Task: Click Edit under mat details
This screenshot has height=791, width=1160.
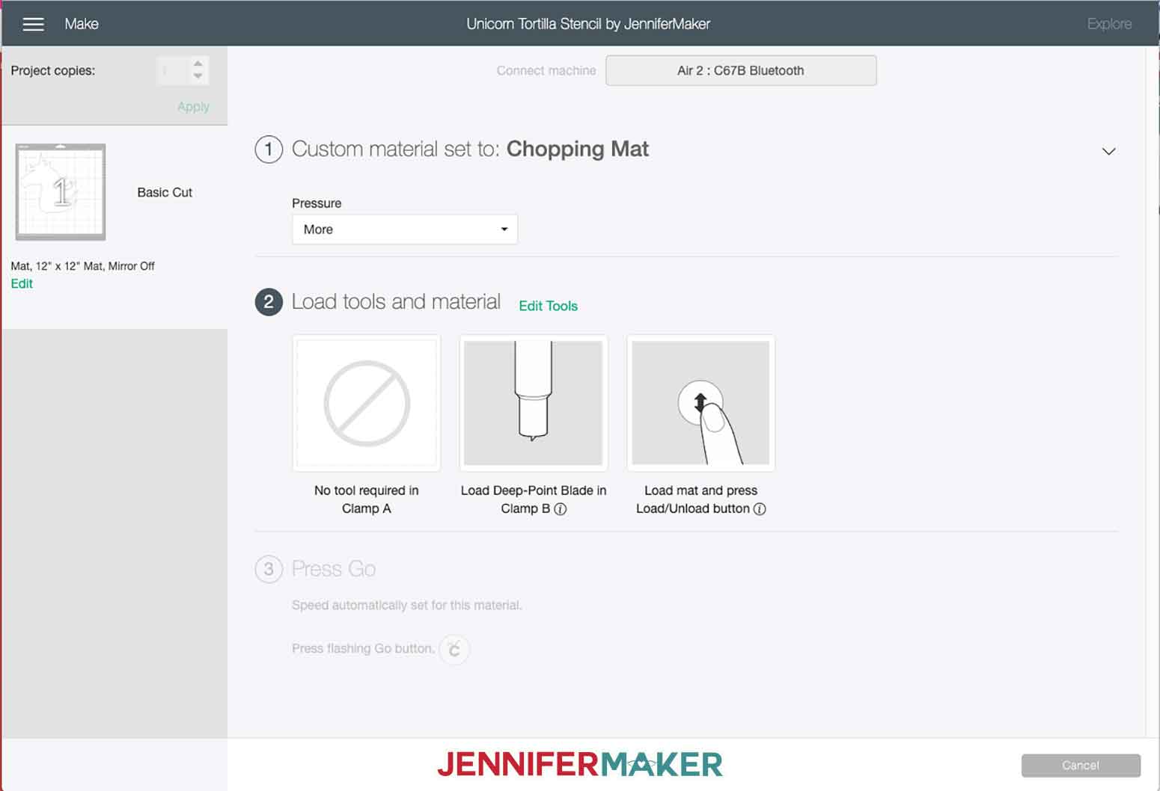Action: pyautogui.click(x=22, y=284)
